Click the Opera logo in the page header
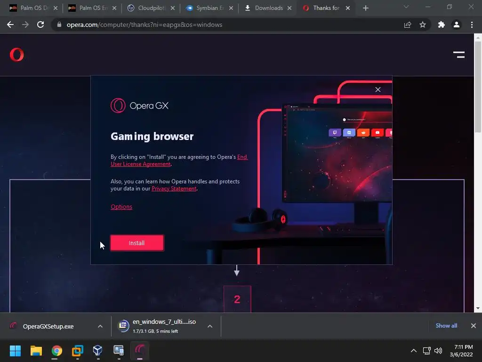Viewport: 482px width, 362px height. 16,55
